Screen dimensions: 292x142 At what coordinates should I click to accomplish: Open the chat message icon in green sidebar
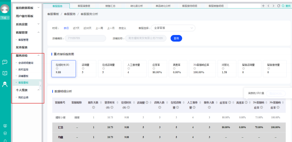point(5,62)
